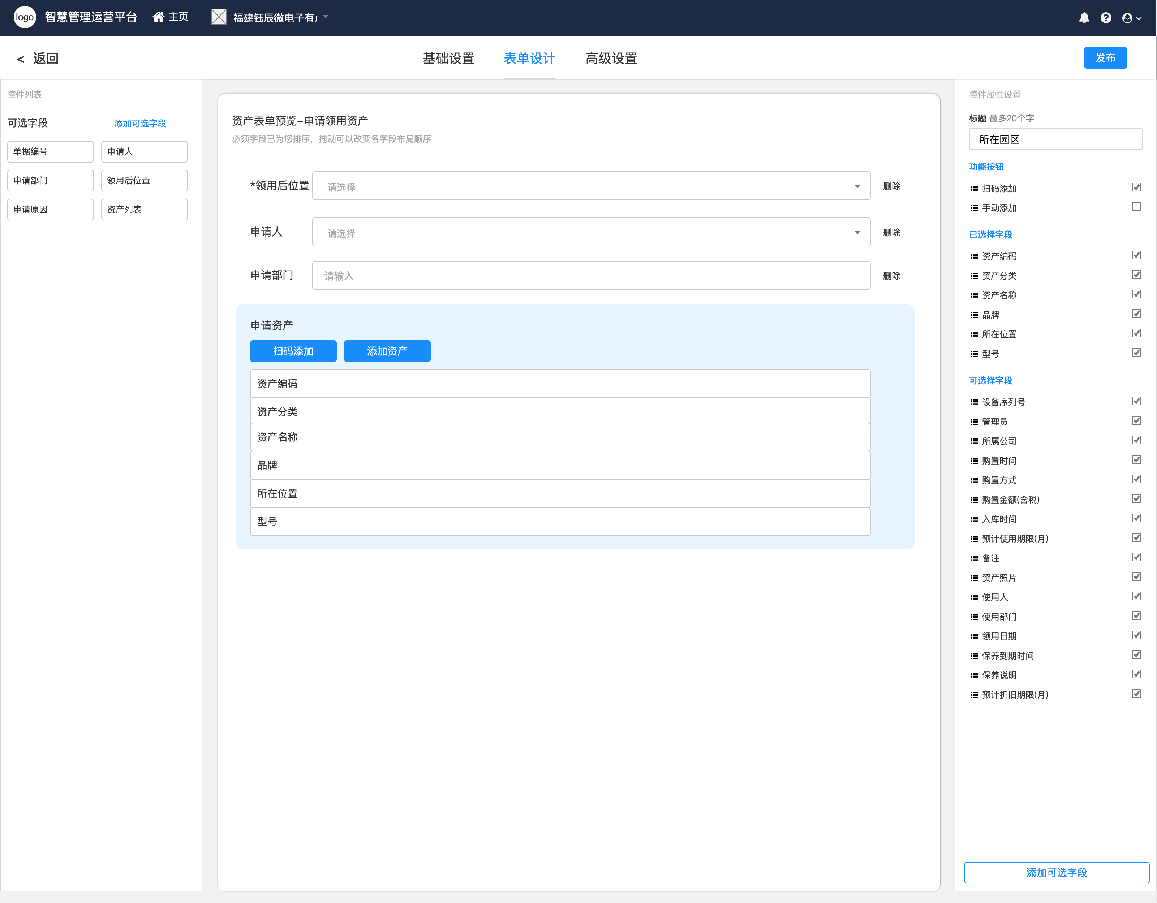
Task: Open the user account menu icon
Action: [x=1127, y=18]
